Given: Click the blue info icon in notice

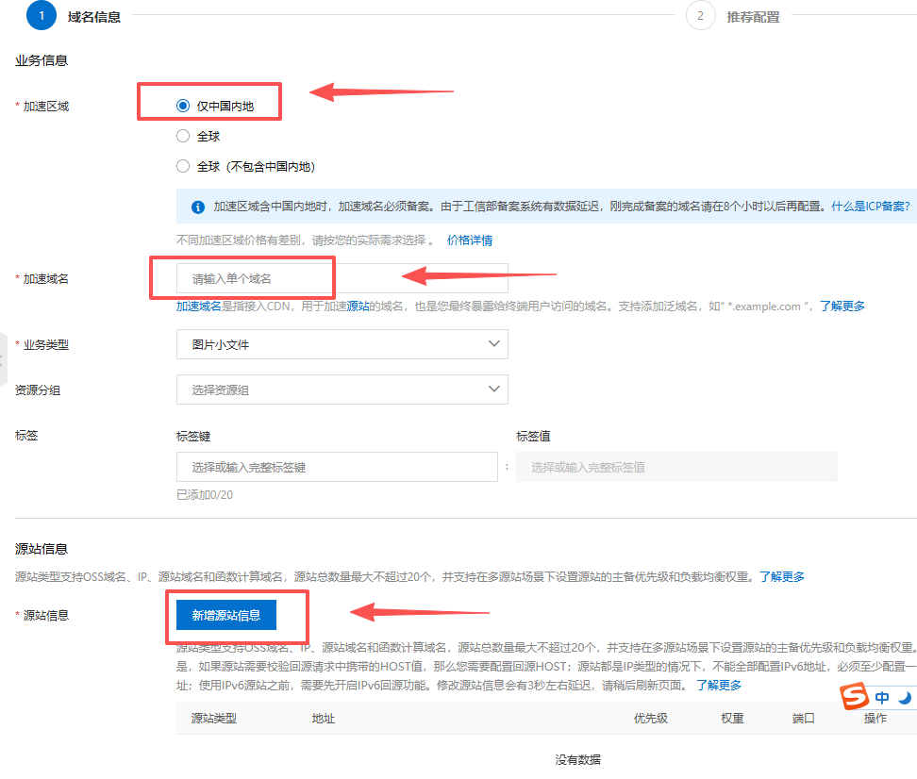Looking at the screenshot, I should click(x=198, y=207).
